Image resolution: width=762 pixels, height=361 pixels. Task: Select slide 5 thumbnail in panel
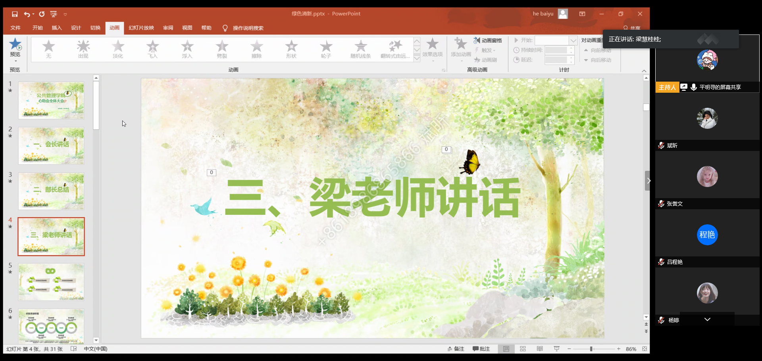(x=51, y=282)
